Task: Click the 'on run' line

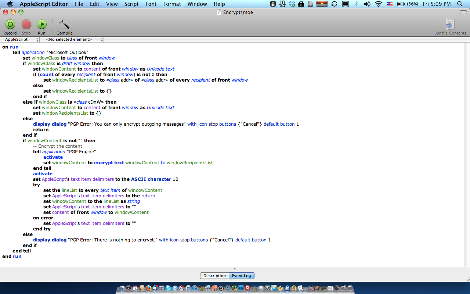Action: click(x=10, y=47)
